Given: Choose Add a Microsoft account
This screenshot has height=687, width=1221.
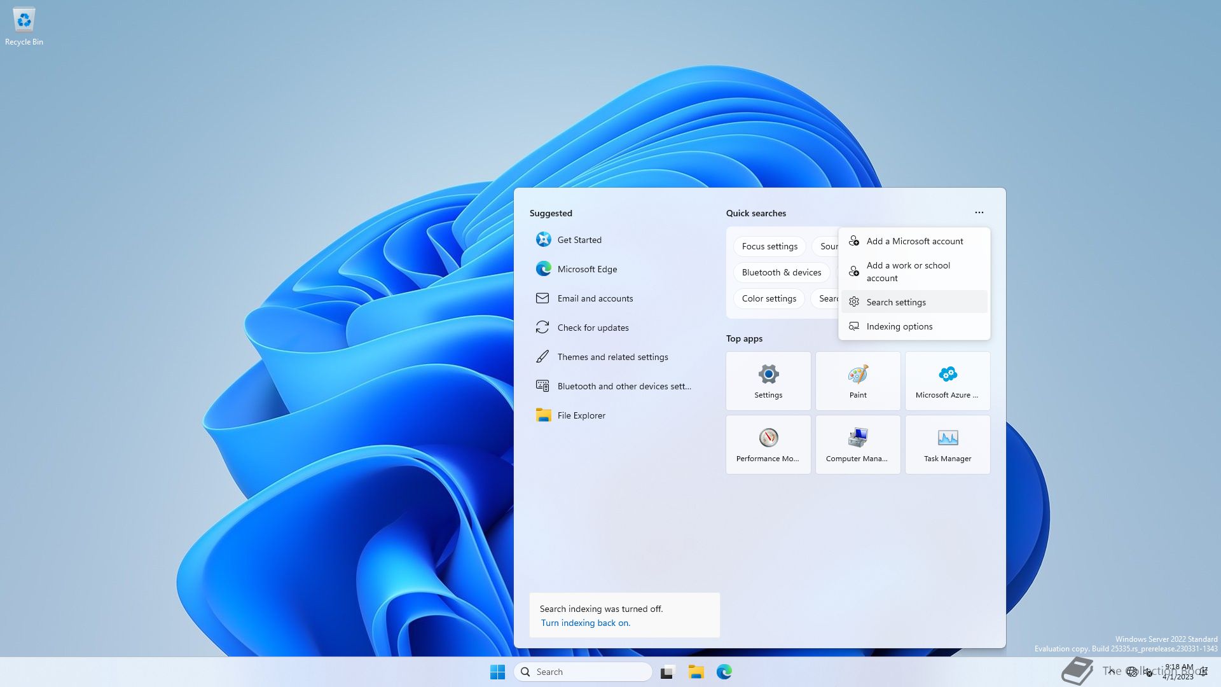Looking at the screenshot, I should (914, 241).
